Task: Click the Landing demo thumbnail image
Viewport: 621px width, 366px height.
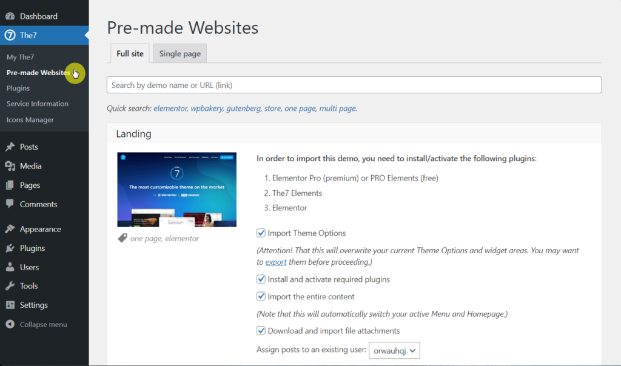Action: coord(176,190)
